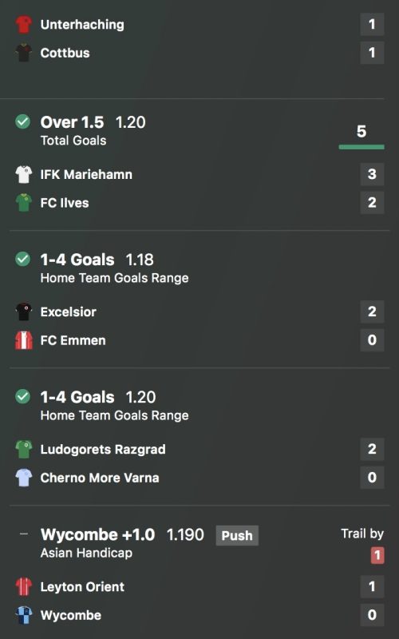399x639 pixels.
Task: Click the red Trail by 1 indicator
Action: (x=377, y=555)
